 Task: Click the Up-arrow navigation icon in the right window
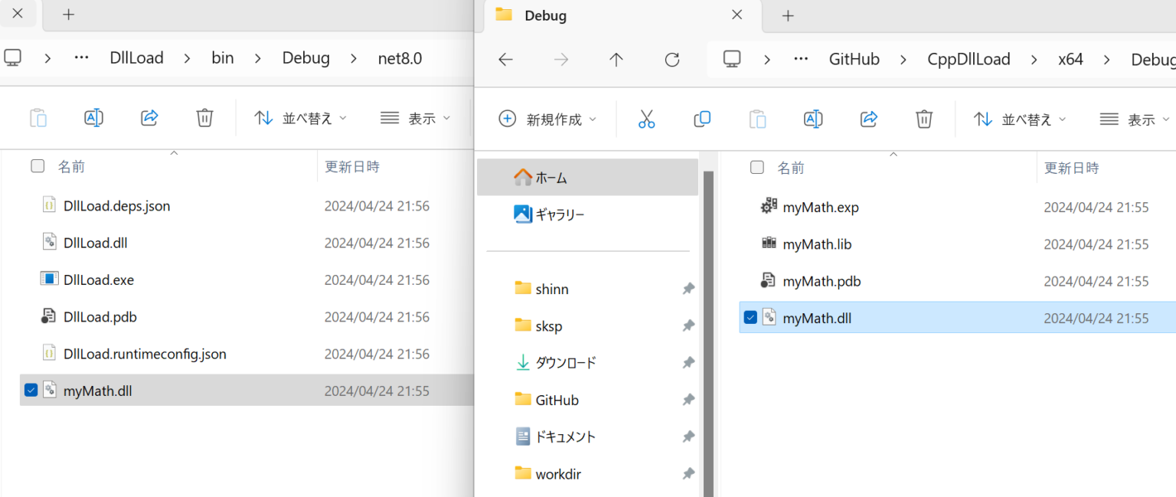[616, 59]
